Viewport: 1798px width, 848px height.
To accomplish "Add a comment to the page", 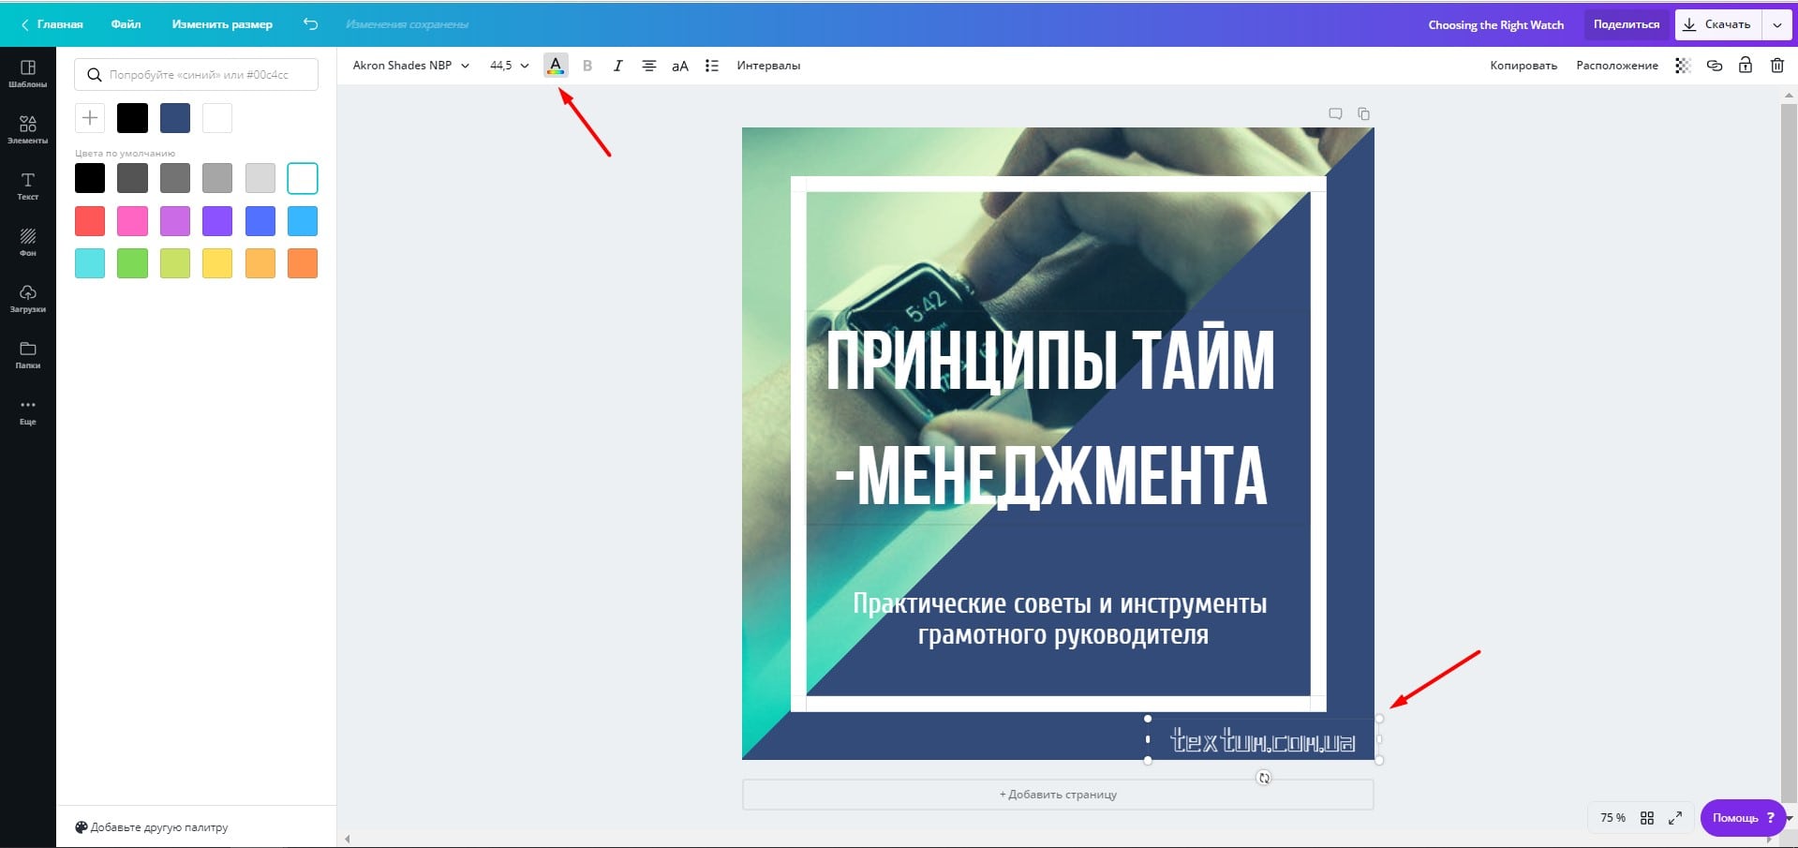I will pos(1335,113).
